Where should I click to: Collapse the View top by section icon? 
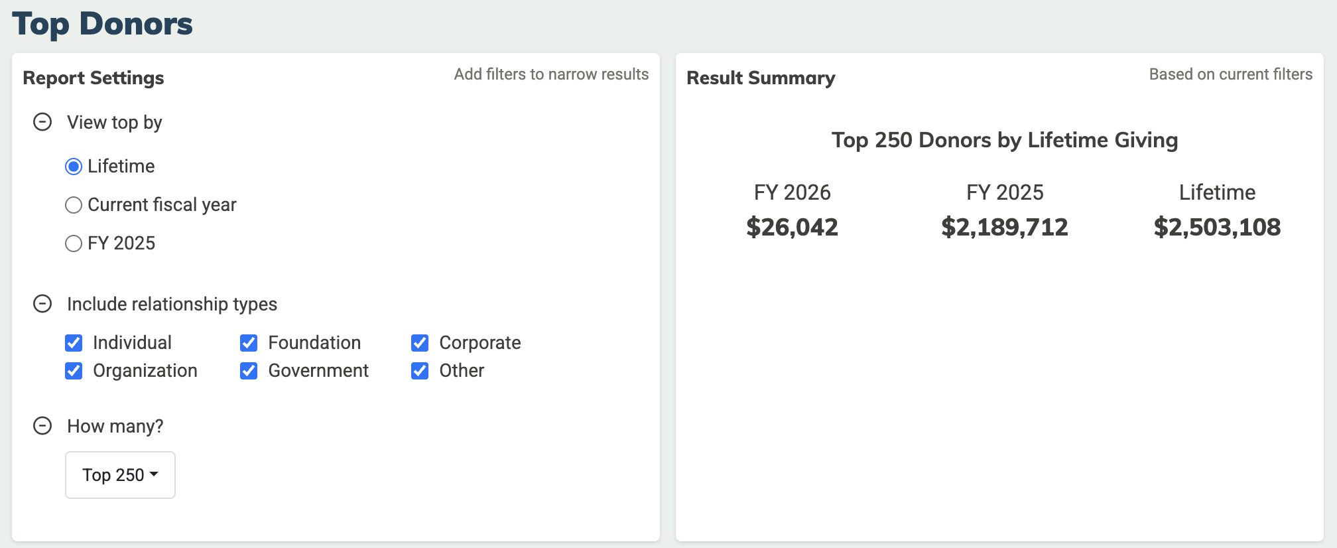[42, 122]
